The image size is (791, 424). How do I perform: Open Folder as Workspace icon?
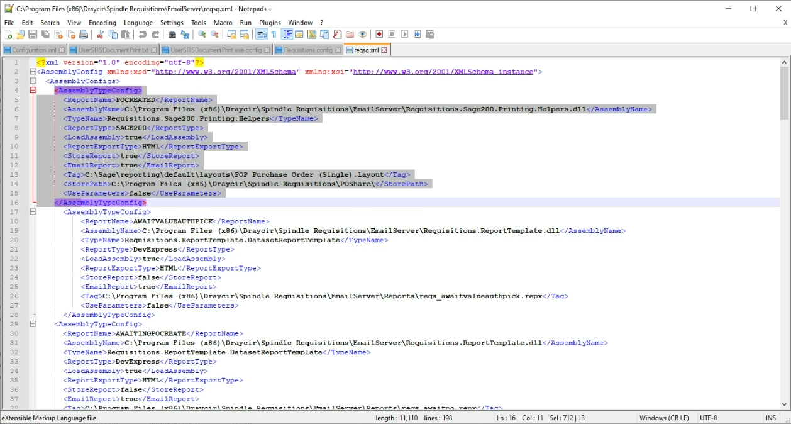click(349, 34)
